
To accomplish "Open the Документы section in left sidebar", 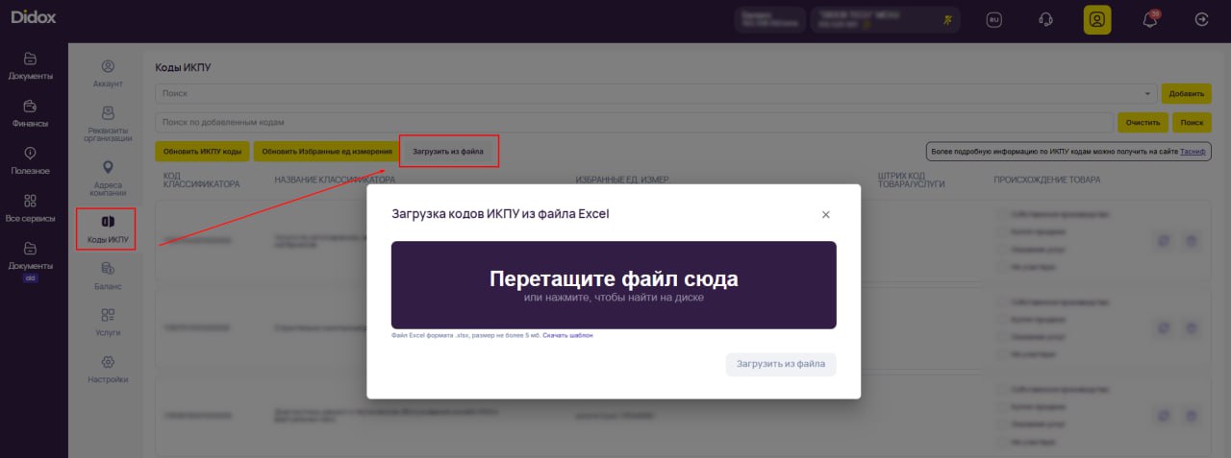I will [30, 66].
